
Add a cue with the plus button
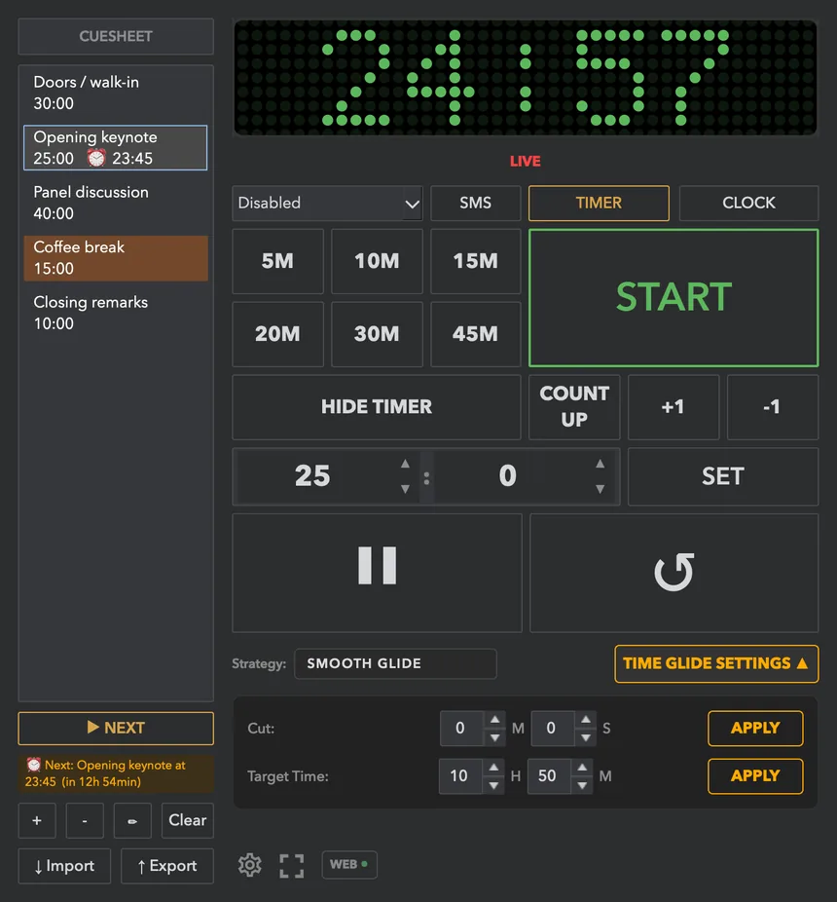[37, 820]
